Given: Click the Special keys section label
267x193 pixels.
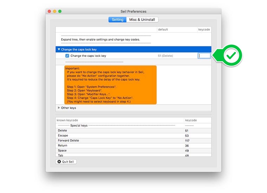Looking at the screenshot, I should point(79,126).
